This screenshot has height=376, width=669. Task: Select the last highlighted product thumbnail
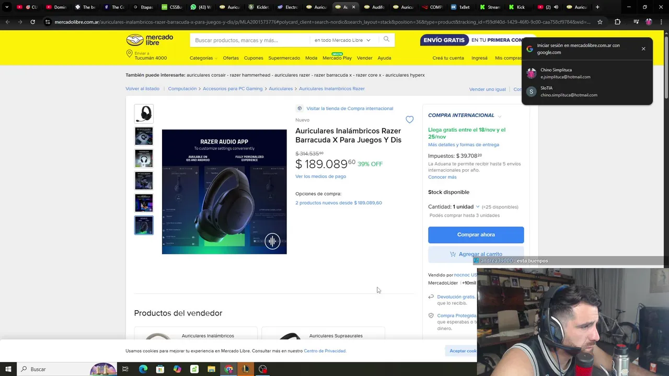(144, 225)
